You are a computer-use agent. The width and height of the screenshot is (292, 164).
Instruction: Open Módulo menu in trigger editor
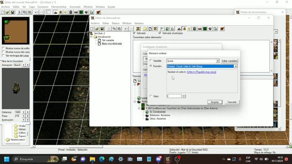[127, 23]
